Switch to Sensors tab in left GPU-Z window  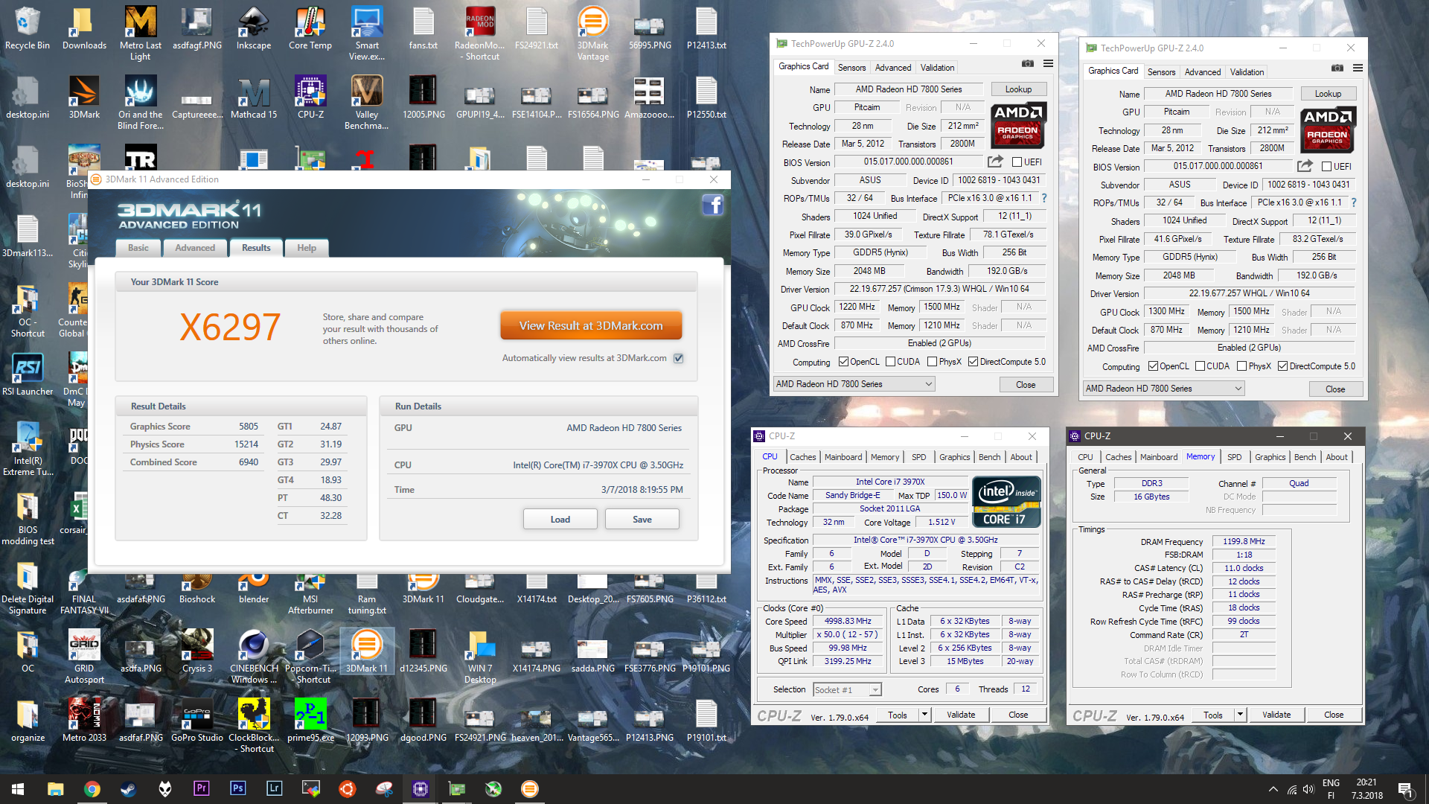point(851,67)
